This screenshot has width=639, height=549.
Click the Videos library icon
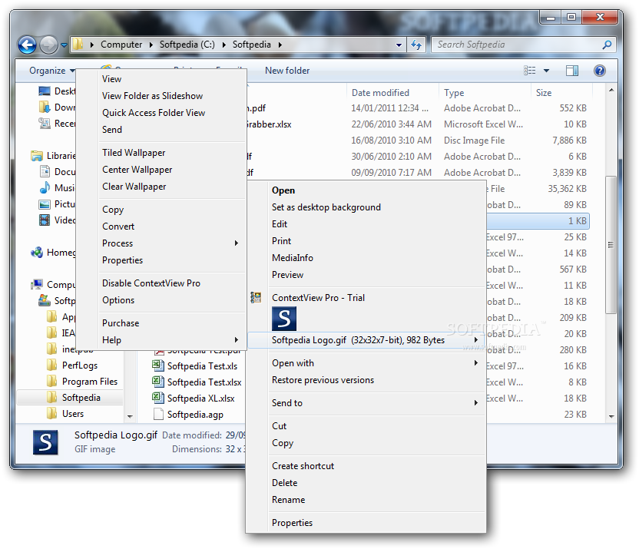pyautogui.click(x=45, y=220)
